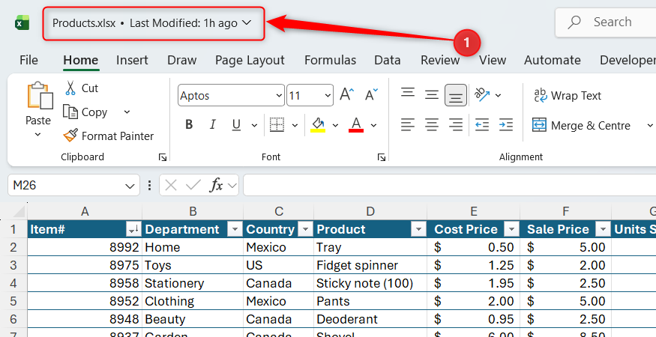Click the Excel app logo icon
The height and width of the screenshot is (337, 656).
coord(22,22)
